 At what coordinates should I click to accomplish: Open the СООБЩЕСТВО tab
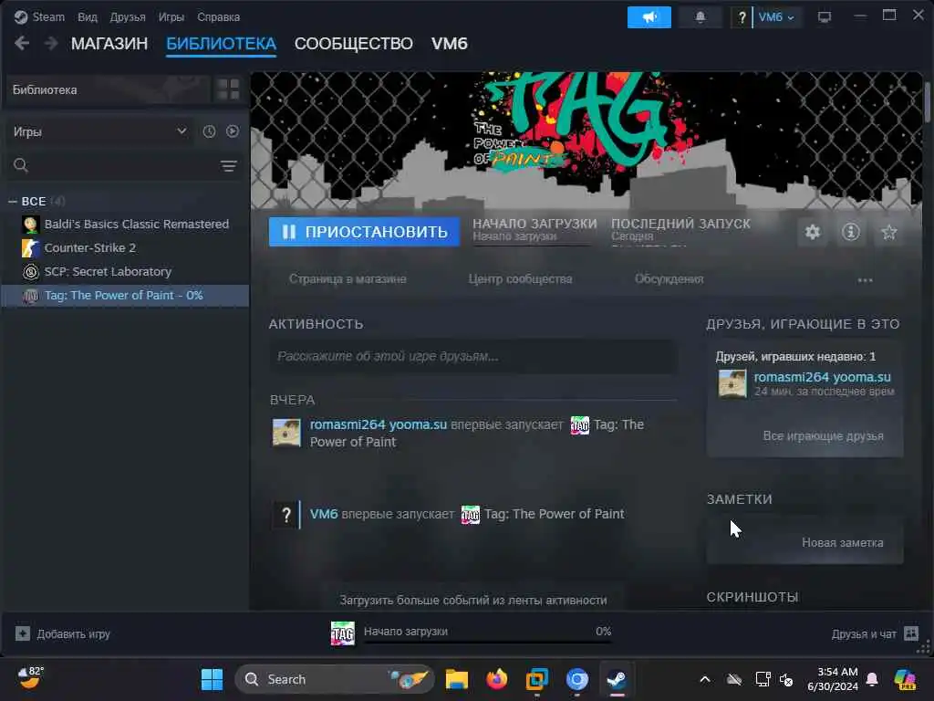(353, 44)
